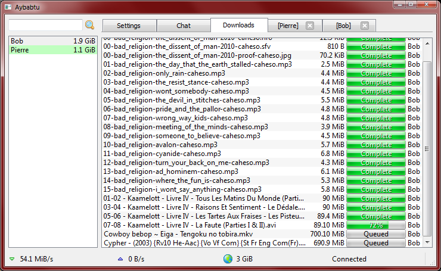Click Complete status of the .sfv file
The height and width of the screenshot is (271, 441).
coord(376,46)
